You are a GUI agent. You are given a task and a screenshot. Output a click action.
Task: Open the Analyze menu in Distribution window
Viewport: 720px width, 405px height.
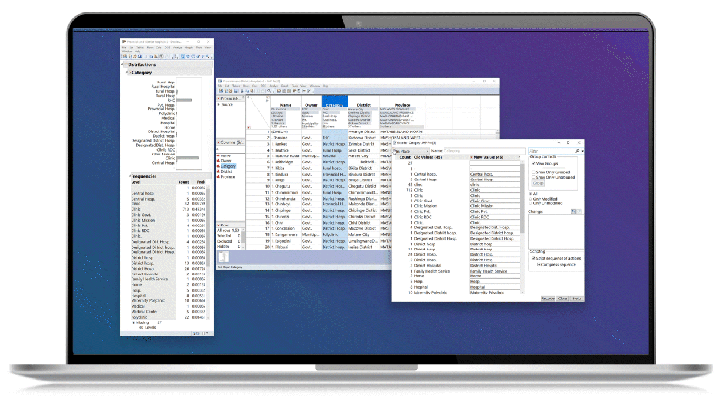(179, 47)
